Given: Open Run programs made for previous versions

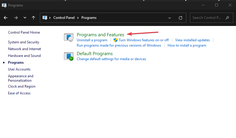Looking at the screenshot, I should [119, 45].
